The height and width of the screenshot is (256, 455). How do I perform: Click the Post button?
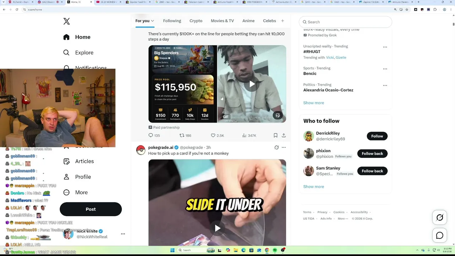click(x=91, y=209)
